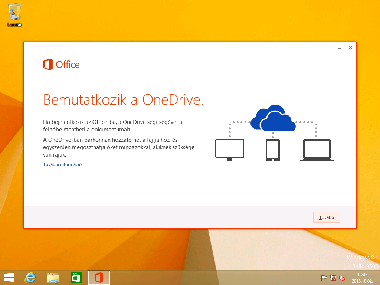Click the Office logo in dialog
Viewport: 380px width, 285px height.
61,65
